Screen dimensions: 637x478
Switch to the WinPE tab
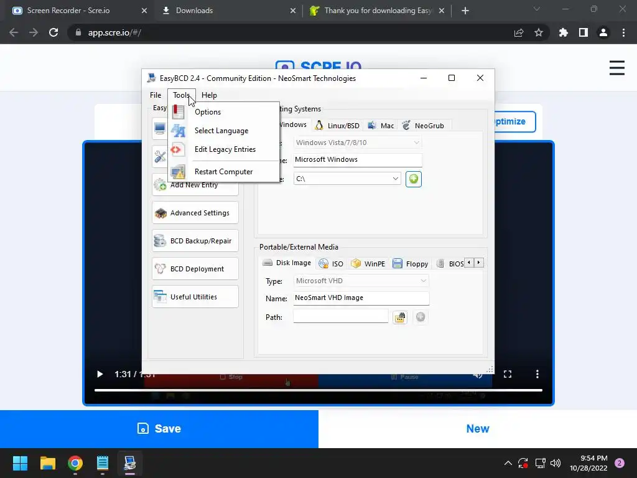click(x=368, y=263)
